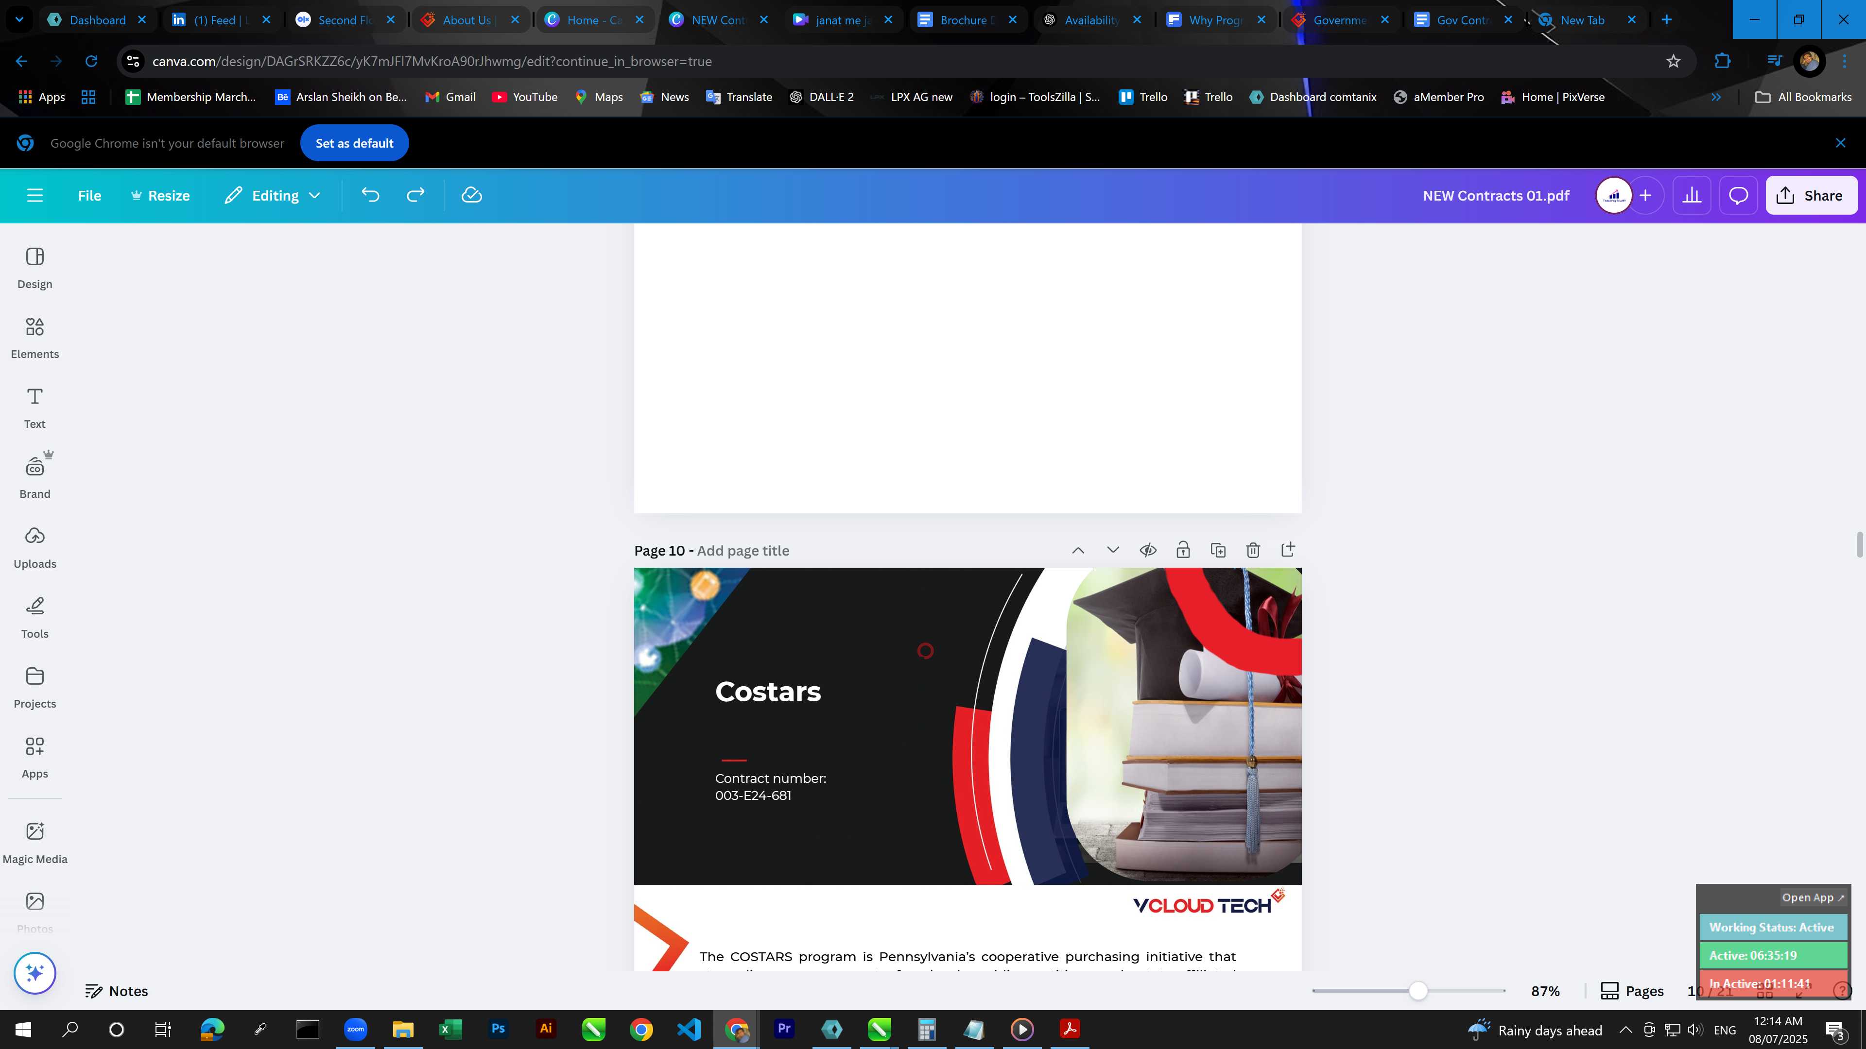
Task: Add a new page after Page 10
Action: coord(1287,550)
